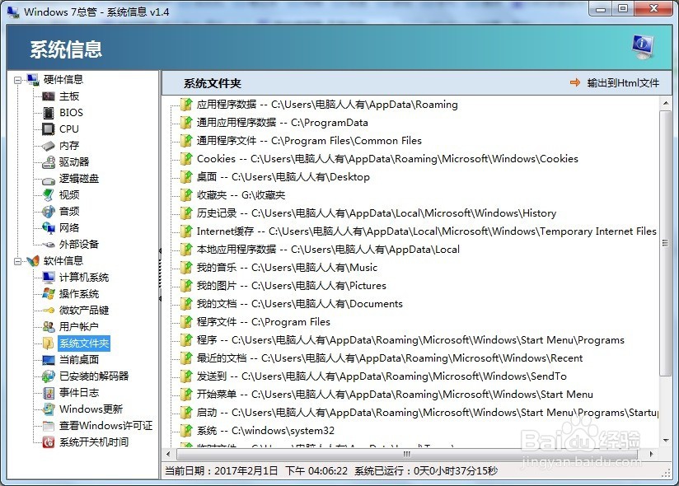This screenshot has height=486, width=679.
Task: Click the window title bar icon
Action: [x=13, y=12]
